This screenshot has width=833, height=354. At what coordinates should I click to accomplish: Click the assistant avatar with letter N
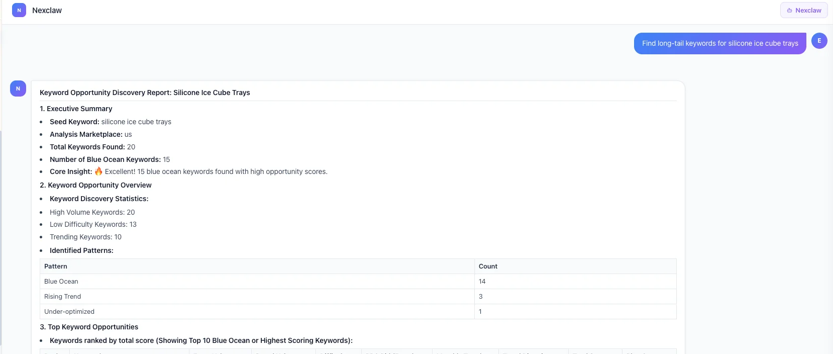[18, 88]
